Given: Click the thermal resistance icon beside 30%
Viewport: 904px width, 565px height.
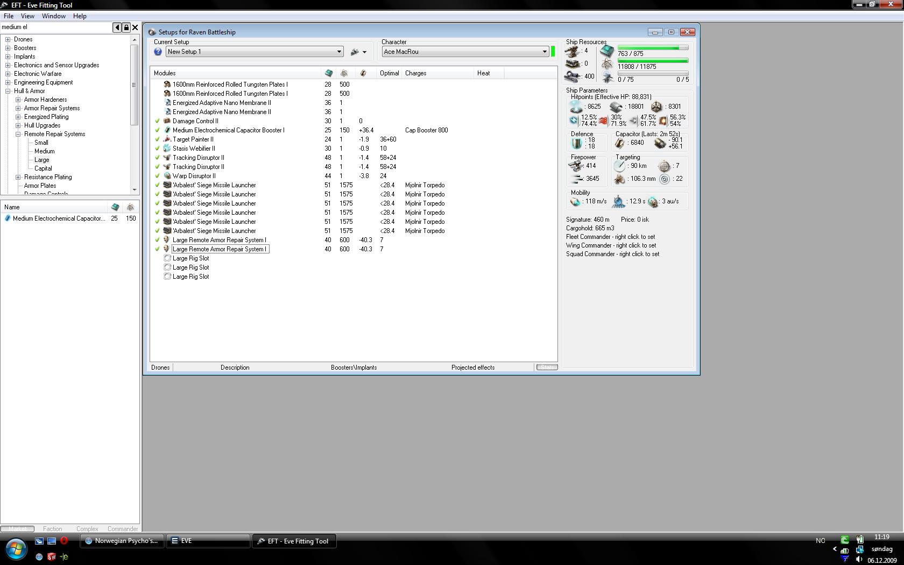Looking at the screenshot, I should click(x=604, y=120).
